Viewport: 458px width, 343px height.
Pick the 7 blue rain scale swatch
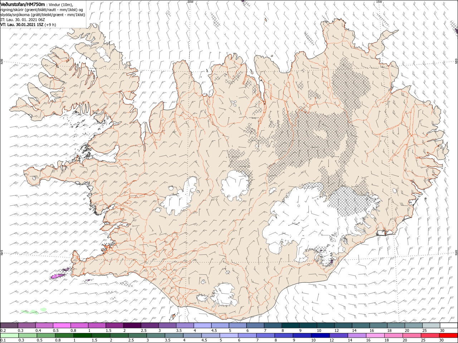[x=265, y=335]
